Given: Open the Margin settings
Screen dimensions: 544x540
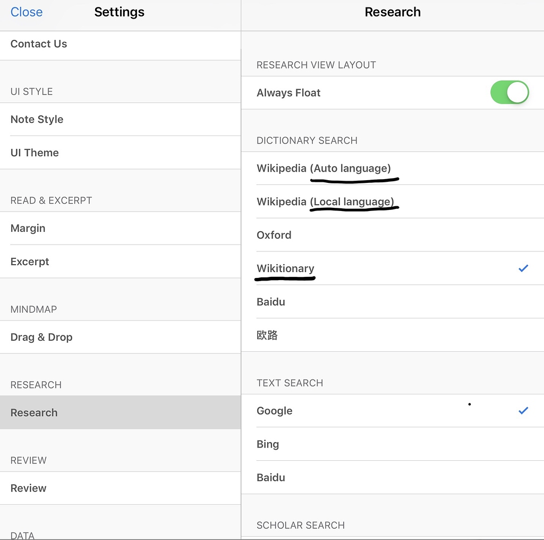Looking at the screenshot, I should (x=28, y=228).
